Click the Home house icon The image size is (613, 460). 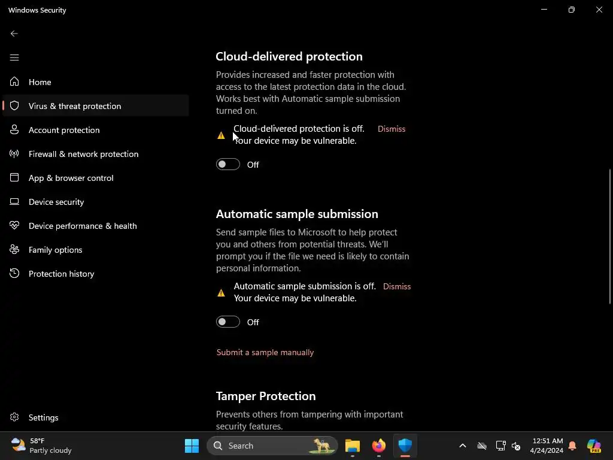(14, 81)
